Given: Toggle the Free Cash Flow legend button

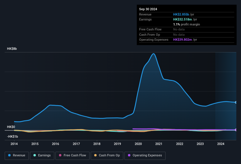Looking at the screenshot, I should tap(73, 156).
